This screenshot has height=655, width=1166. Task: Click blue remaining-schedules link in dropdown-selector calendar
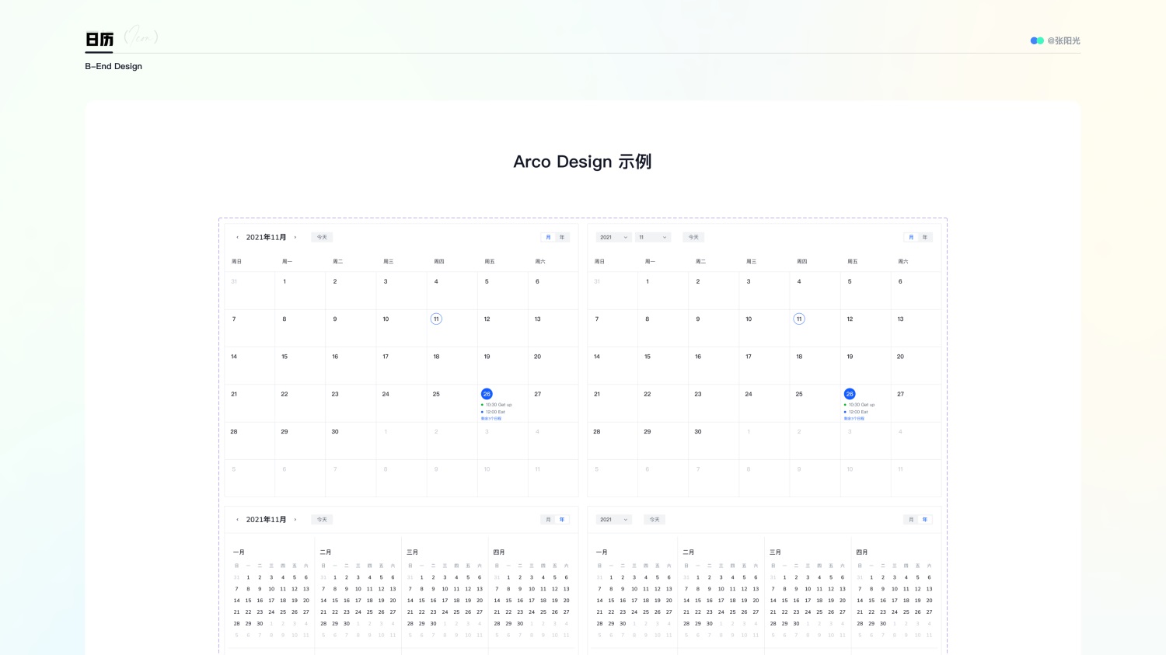(x=854, y=419)
